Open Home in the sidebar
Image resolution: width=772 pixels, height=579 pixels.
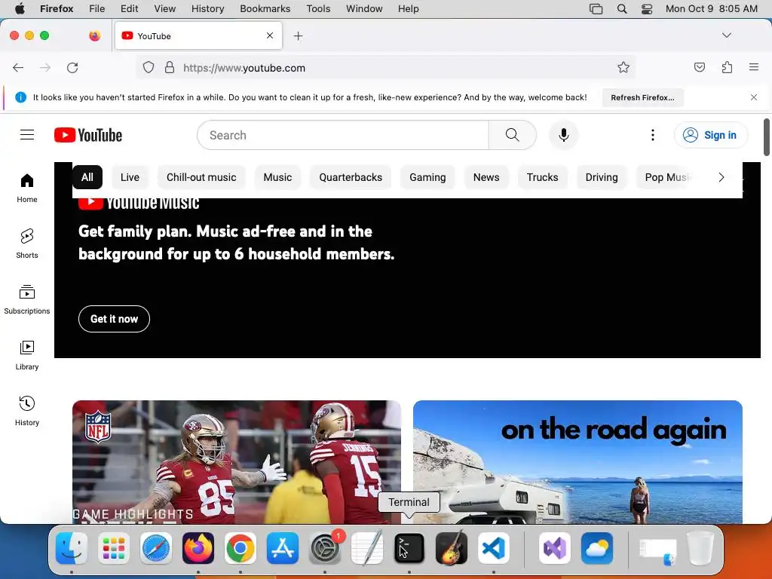(x=27, y=188)
